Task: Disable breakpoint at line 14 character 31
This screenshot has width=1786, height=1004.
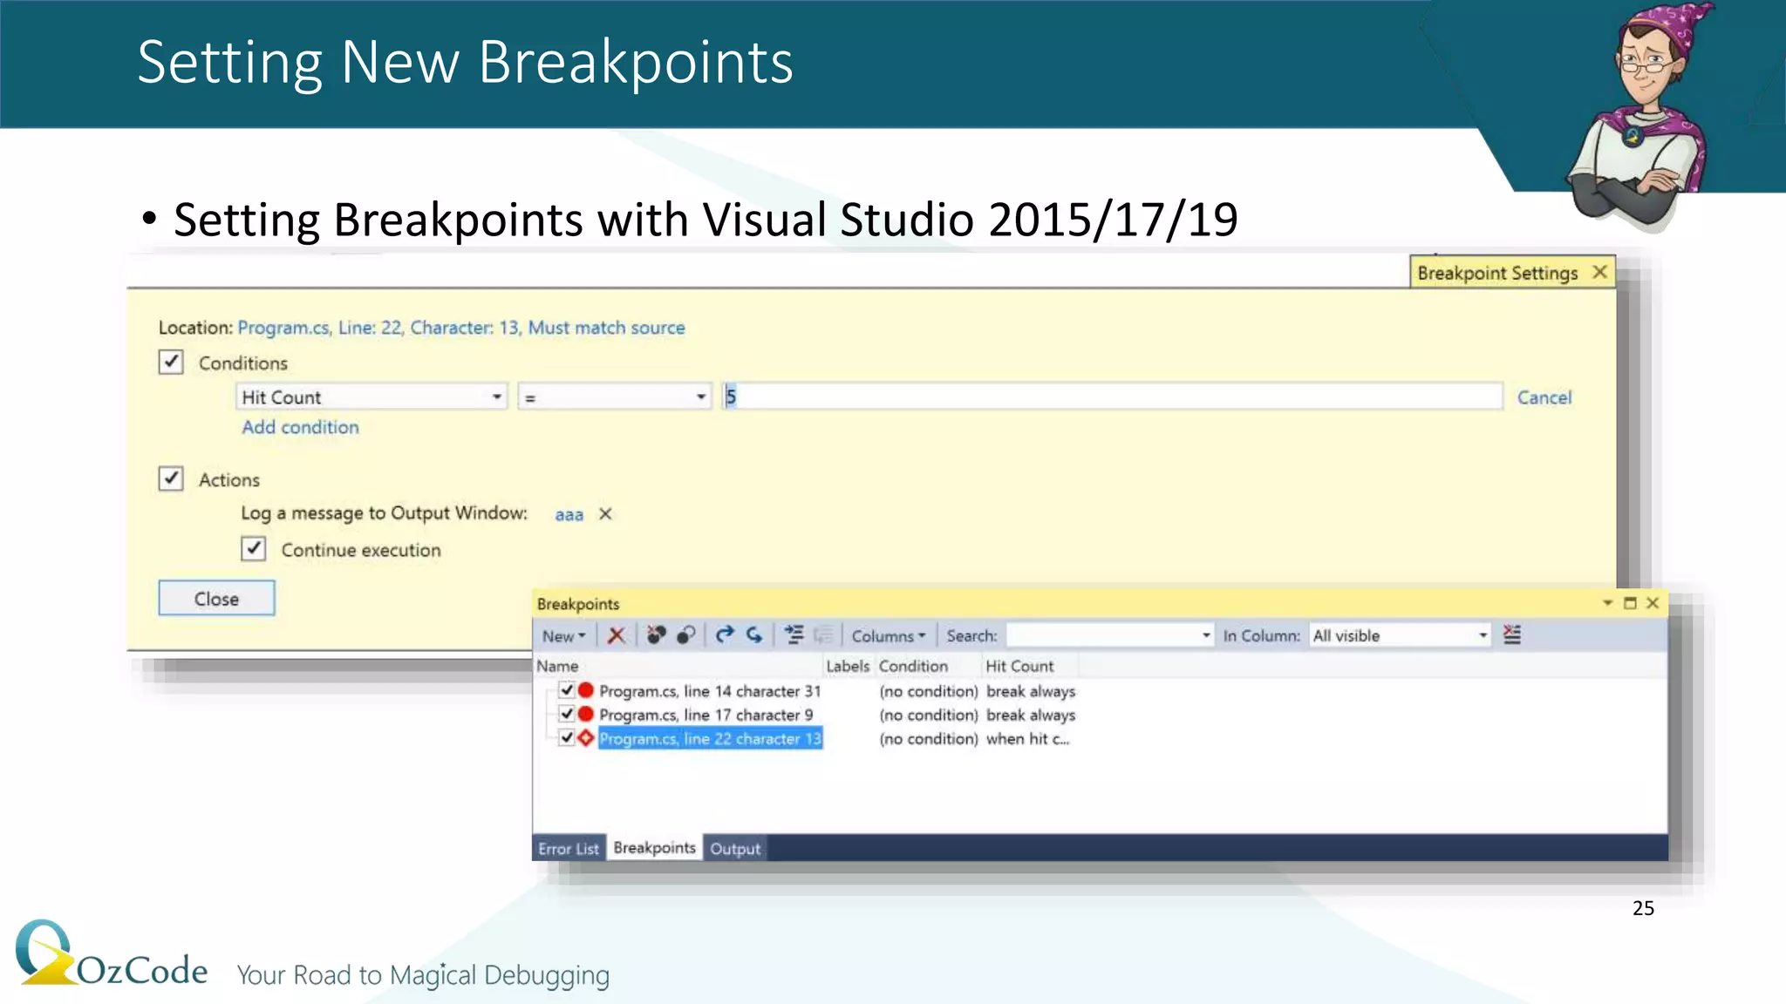Action: (x=567, y=690)
